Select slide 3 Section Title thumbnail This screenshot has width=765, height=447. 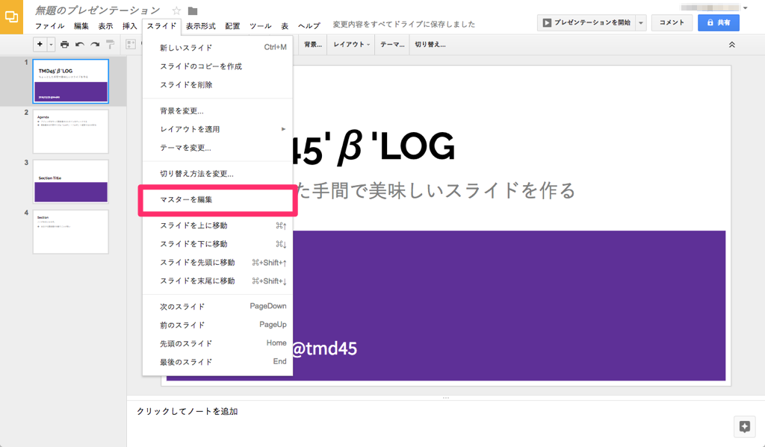71,182
